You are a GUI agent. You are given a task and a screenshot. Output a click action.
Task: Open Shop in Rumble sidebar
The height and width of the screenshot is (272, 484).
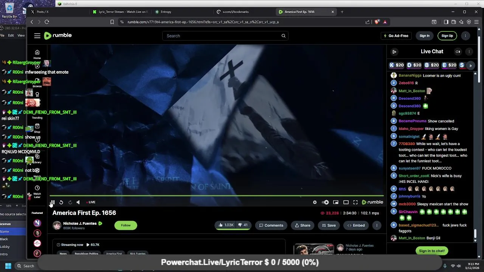37,128
